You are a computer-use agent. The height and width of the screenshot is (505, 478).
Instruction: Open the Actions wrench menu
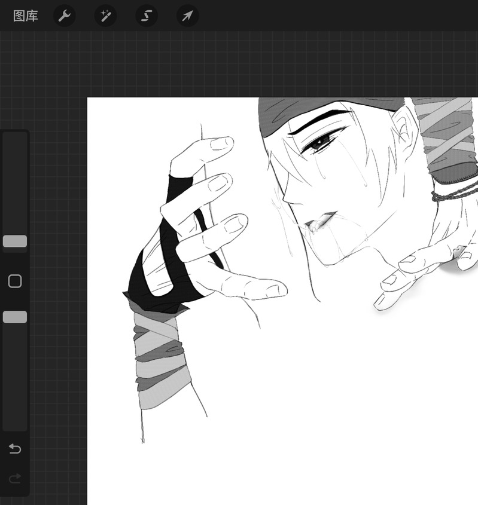[x=64, y=16]
